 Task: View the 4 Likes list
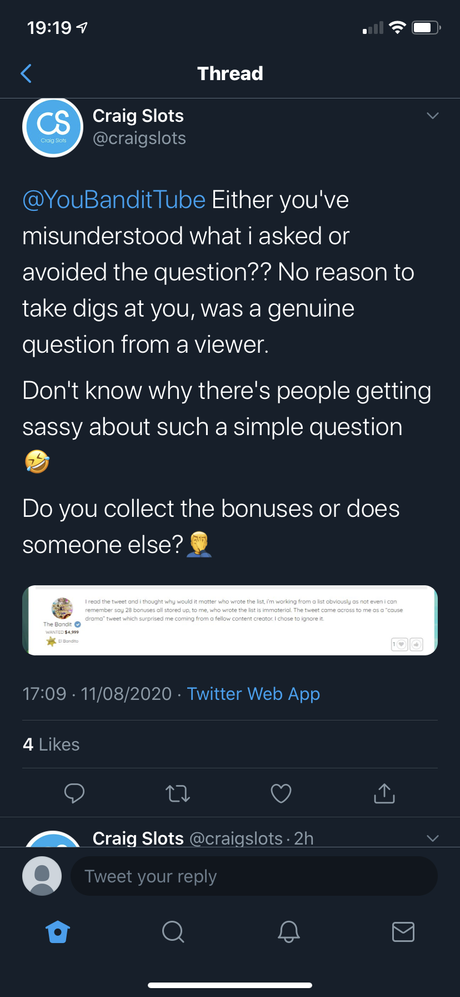(x=51, y=744)
